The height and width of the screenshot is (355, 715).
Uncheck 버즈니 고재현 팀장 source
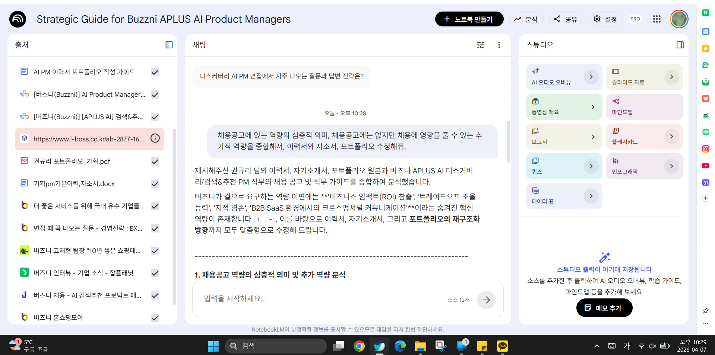pos(155,251)
